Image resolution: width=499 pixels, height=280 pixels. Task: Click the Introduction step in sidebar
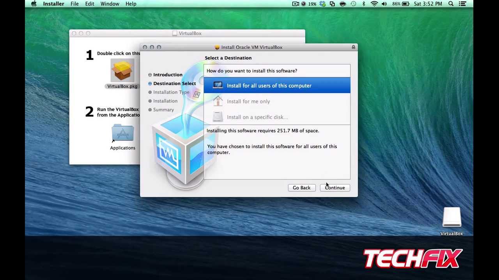click(168, 75)
